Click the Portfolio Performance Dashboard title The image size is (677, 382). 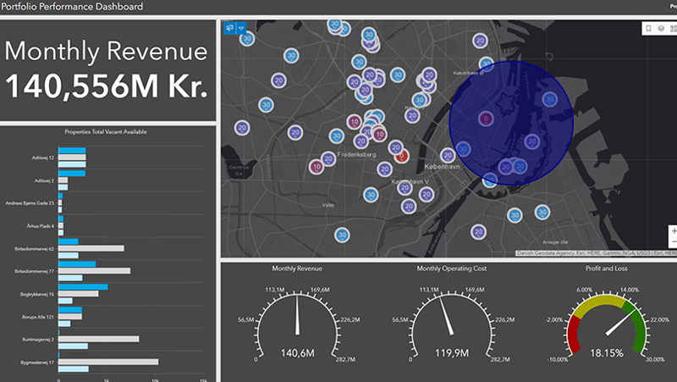point(72,7)
